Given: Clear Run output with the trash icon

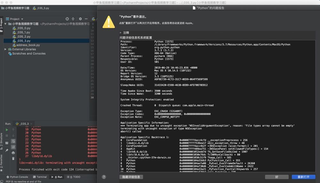Looking at the screenshot, I should (13, 158).
